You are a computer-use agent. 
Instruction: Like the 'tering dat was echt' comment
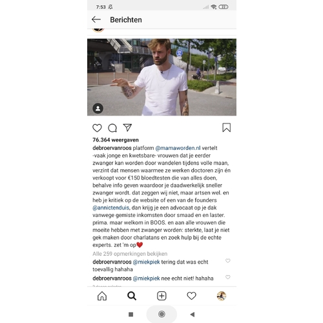pyautogui.click(x=228, y=261)
